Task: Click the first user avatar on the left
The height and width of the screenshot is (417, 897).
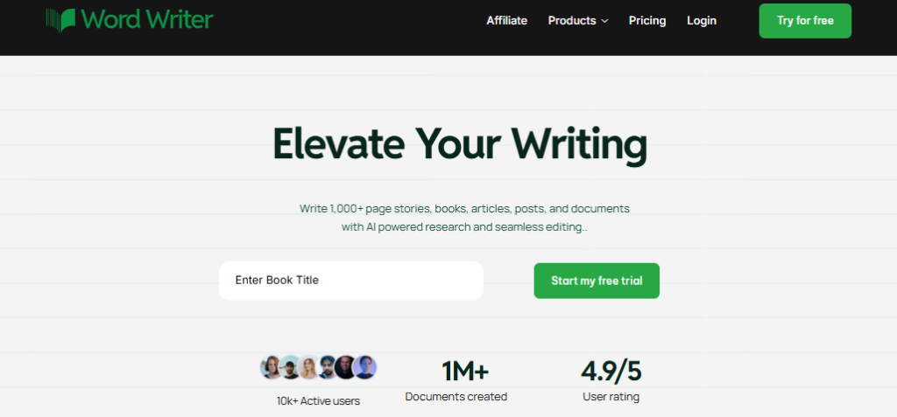Action: click(272, 367)
